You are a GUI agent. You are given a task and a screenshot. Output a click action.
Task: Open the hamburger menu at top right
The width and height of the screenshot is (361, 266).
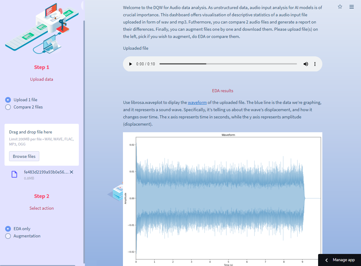pyautogui.click(x=352, y=7)
